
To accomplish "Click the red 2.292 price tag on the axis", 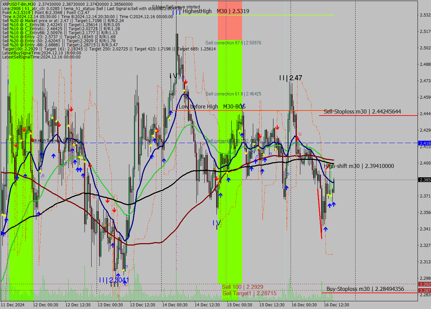I will click(x=425, y=284).
